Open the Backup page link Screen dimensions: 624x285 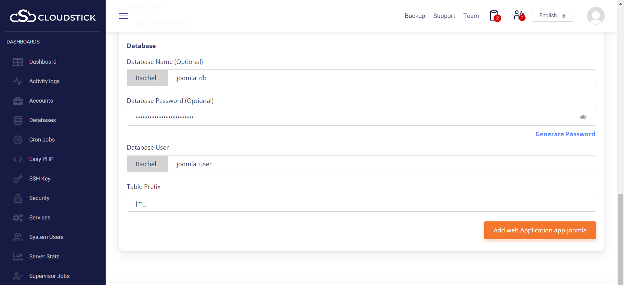coord(415,16)
